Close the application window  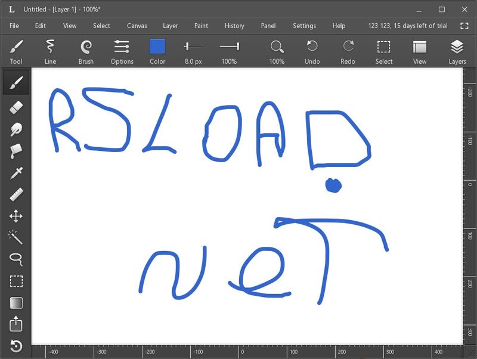pyautogui.click(x=464, y=10)
